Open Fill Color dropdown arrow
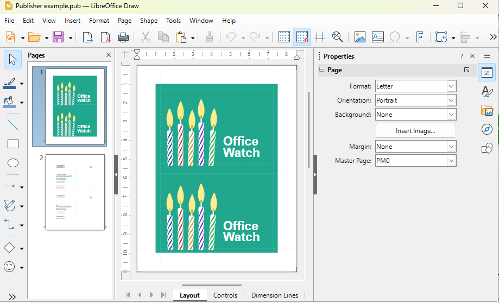 click(22, 103)
